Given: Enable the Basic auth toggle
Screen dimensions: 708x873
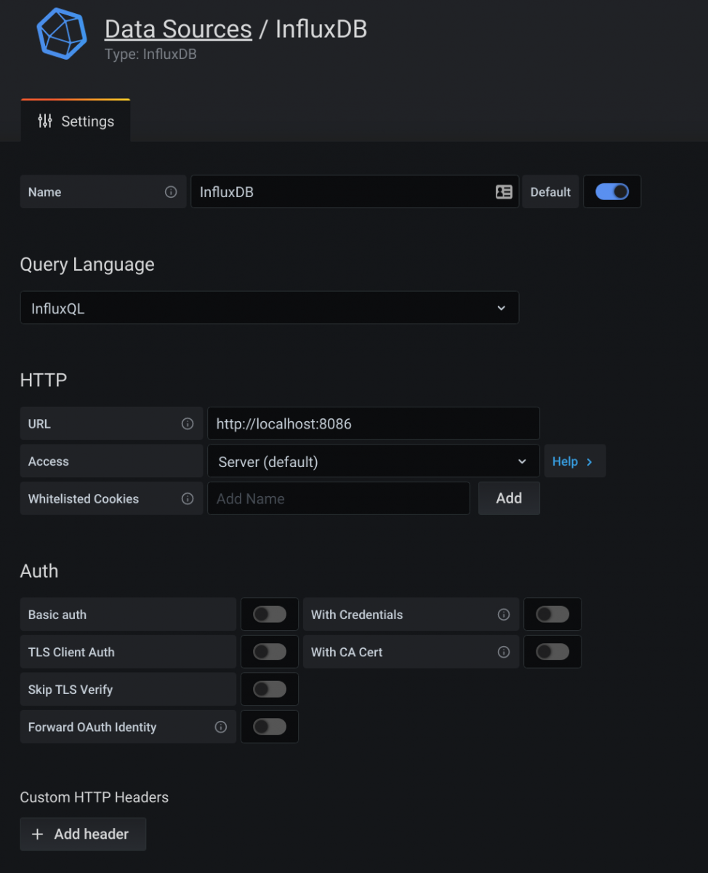Looking at the screenshot, I should tap(270, 615).
